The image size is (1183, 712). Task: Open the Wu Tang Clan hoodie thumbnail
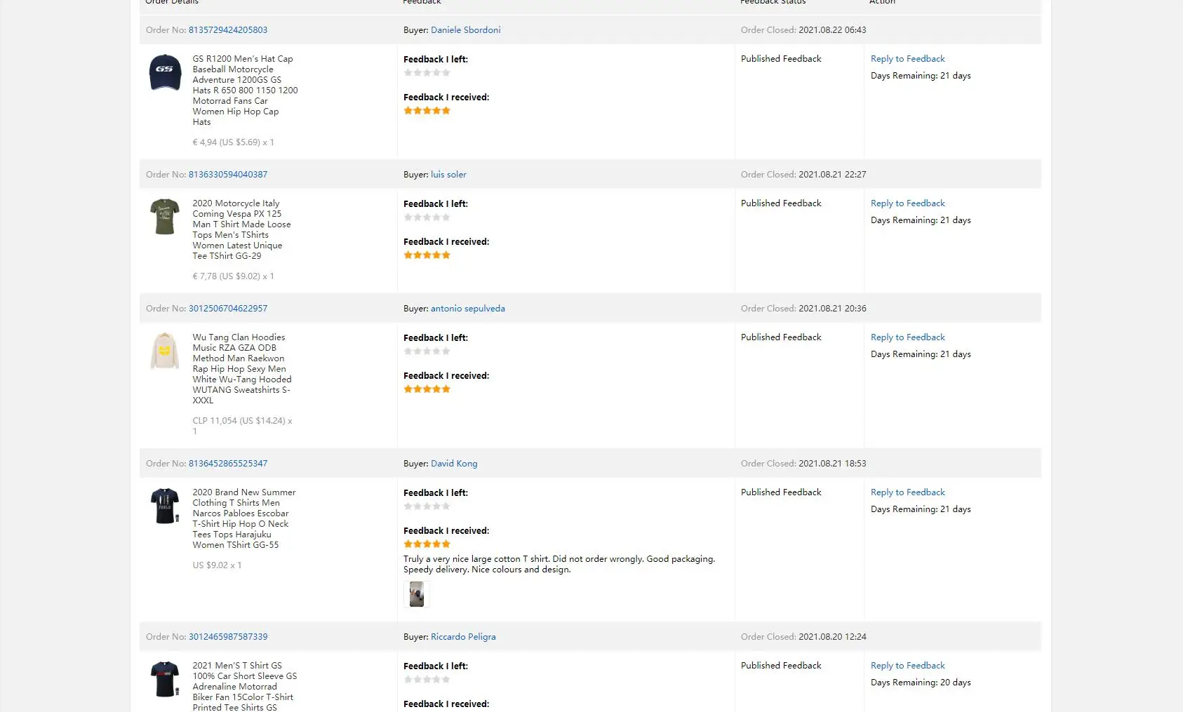point(165,351)
